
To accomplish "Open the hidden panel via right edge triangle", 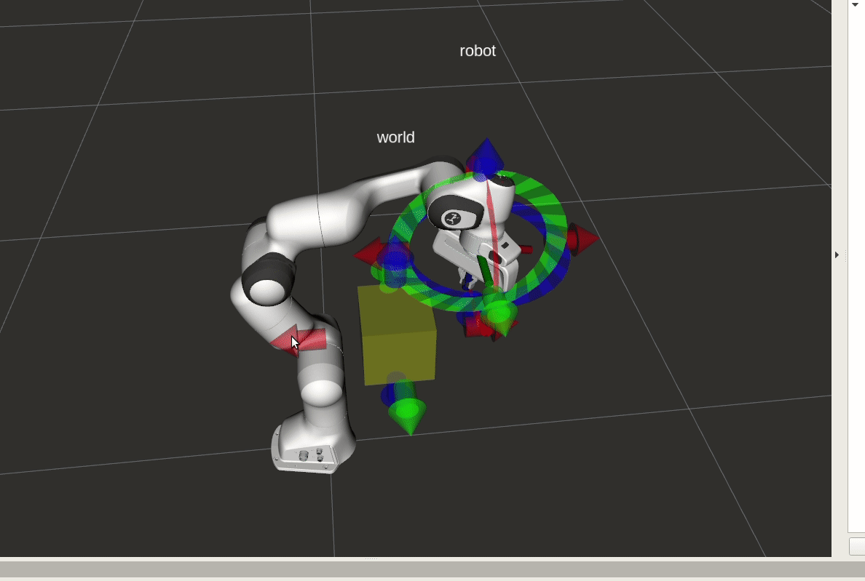I will (836, 255).
